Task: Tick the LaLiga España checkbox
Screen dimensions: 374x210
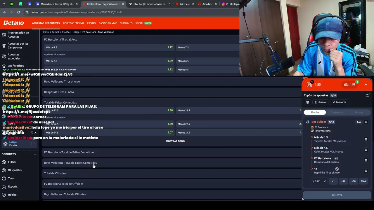Action: (x=33, y=143)
